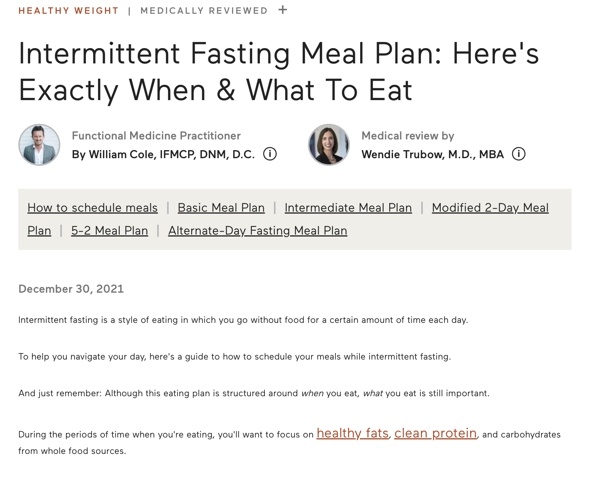This screenshot has height=486, width=609.
Task: Open info icon next to William Cole
Action: 270,154
